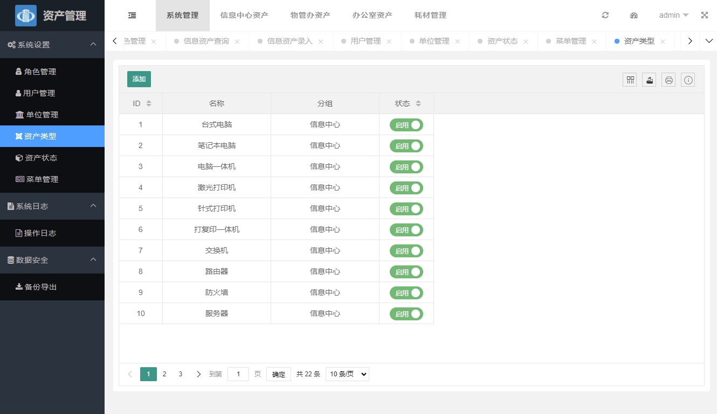
Task: Click the 添加 button
Action: coord(139,79)
